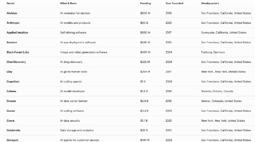Select the Headquarters column header
Viewport: 255px width, 142px height.
pyautogui.click(x=210, y=3)
